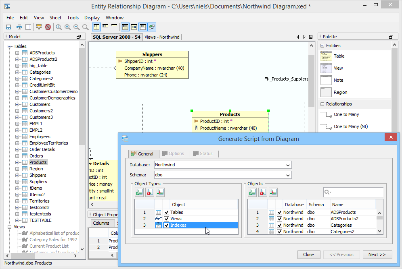This screenshot has height=269, width=402.
Task: Click the check-all icon under Object Types
Action: [140, 192]
